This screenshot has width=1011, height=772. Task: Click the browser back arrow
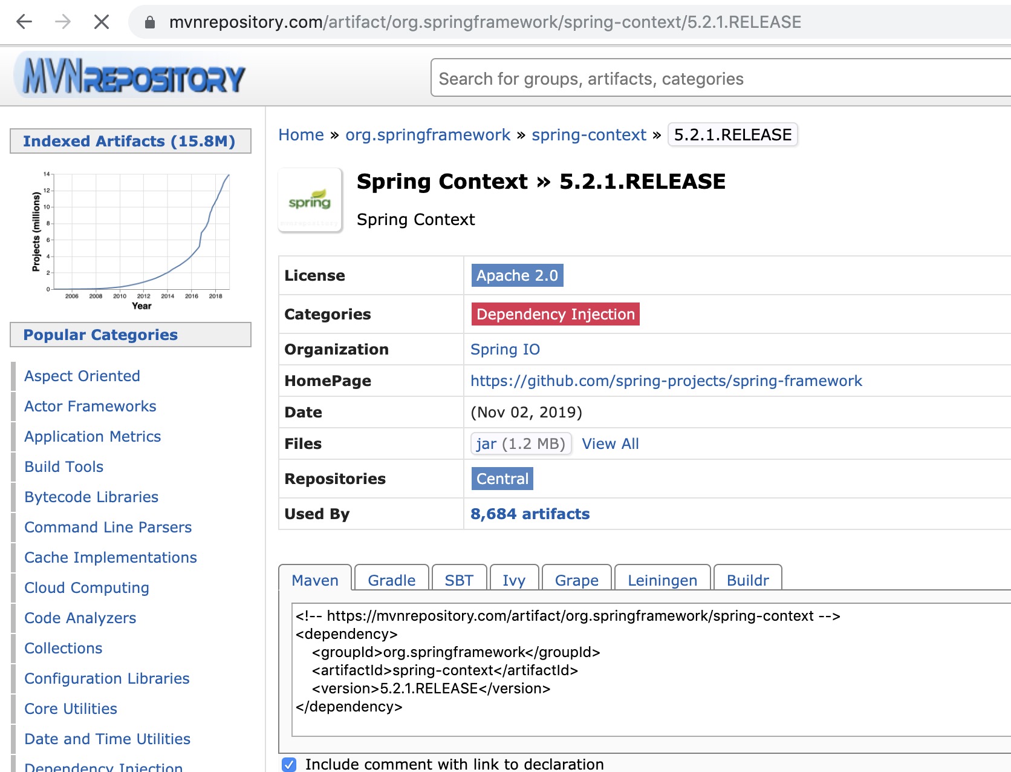pyautogui.click(x=24, y=22)
